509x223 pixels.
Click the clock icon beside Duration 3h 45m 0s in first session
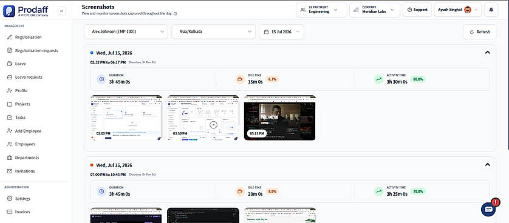click(101, 79)
